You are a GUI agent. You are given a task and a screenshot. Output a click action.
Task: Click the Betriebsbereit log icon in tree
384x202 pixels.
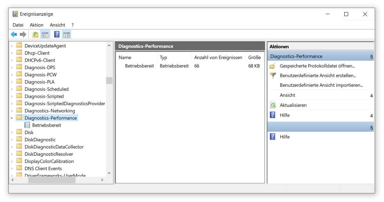[27, 125]
